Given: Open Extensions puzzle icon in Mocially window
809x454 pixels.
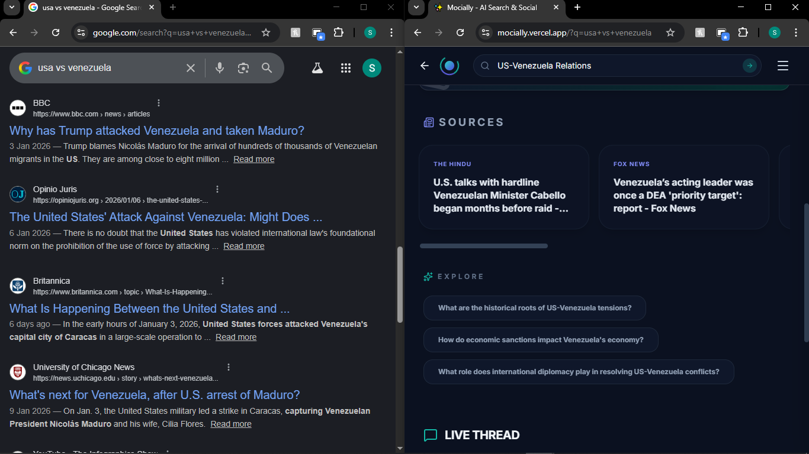Looking at the screenshot, I should [x=743, y=33].
